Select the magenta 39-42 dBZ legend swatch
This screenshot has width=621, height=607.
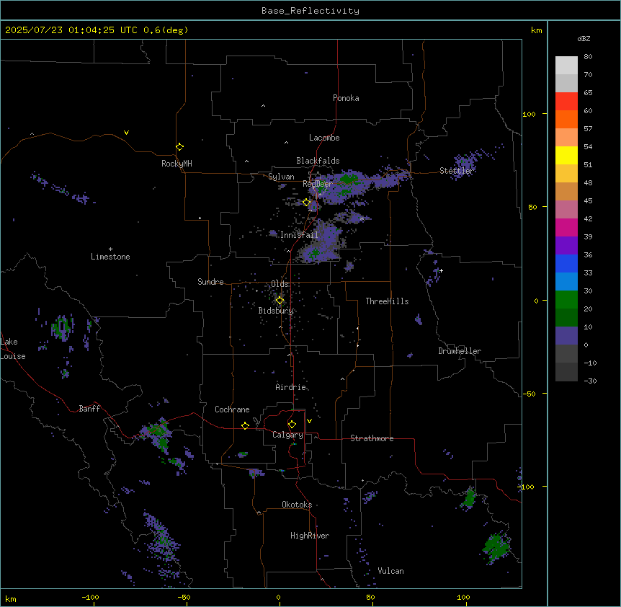tap(566, 227)
